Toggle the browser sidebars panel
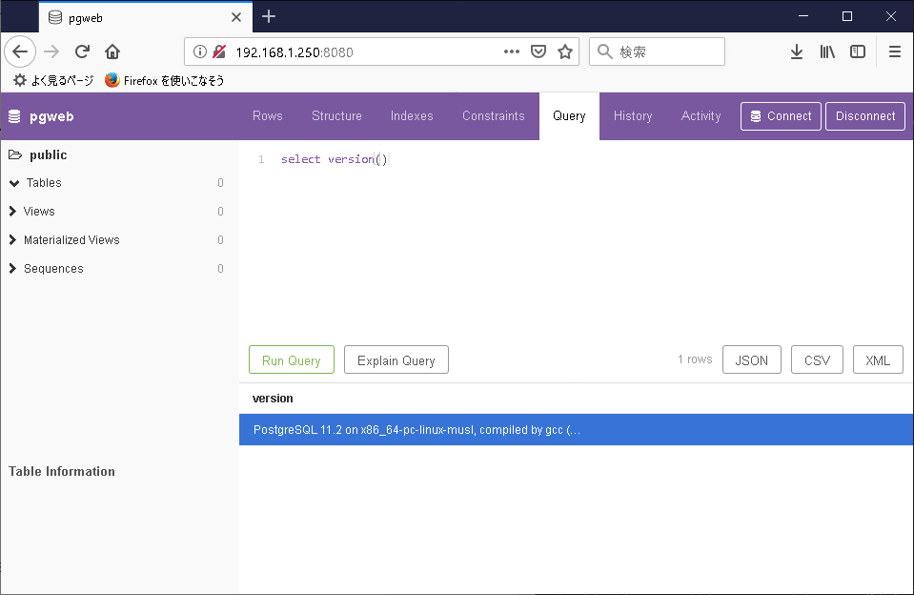This screenshot has width=914, height=595. (x=858, y=51)
